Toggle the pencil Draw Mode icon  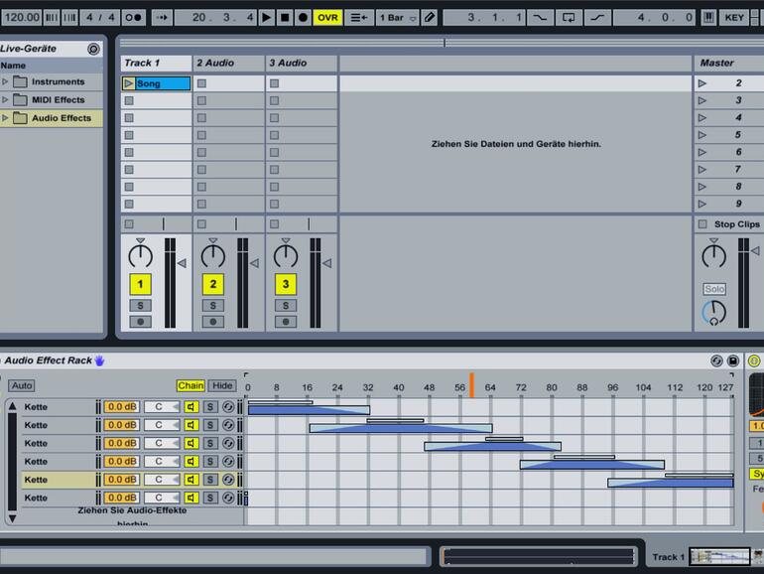click(x=429, y=17)
